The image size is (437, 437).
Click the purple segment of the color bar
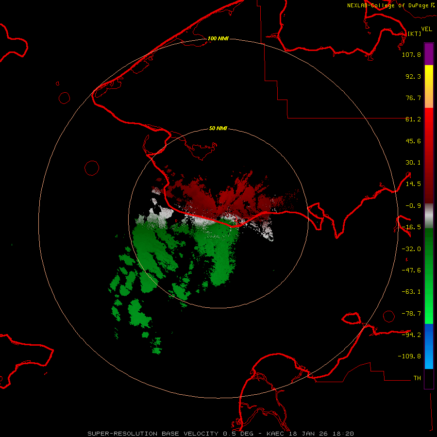tap(429, 54)
